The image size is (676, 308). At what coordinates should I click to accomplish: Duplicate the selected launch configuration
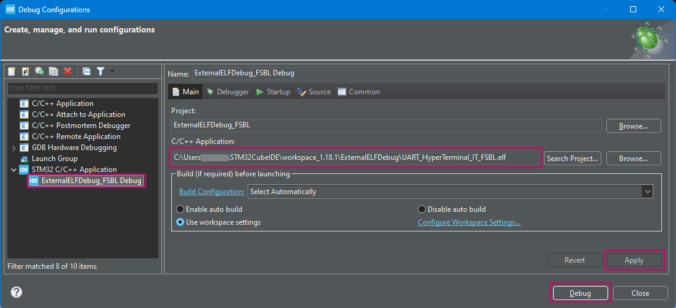coord(53,72)
